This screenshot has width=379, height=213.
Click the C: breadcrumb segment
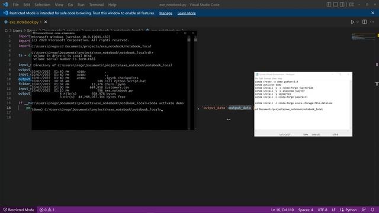click(x=7, y=30)
